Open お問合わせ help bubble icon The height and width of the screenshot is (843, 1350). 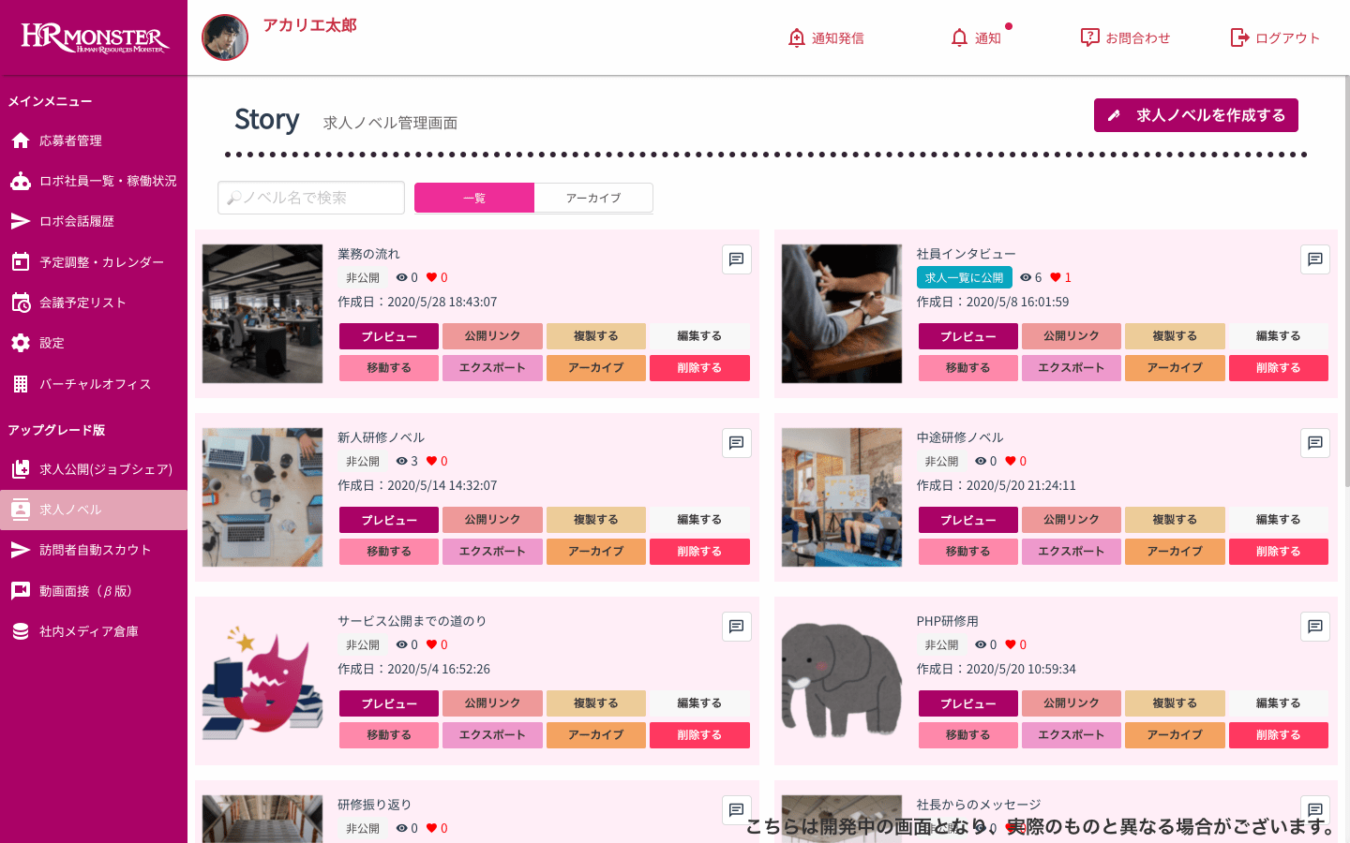click(1089, 37)
